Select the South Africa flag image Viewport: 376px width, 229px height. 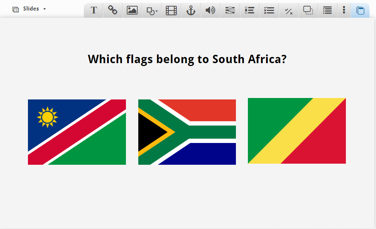(x=187, y=132)
